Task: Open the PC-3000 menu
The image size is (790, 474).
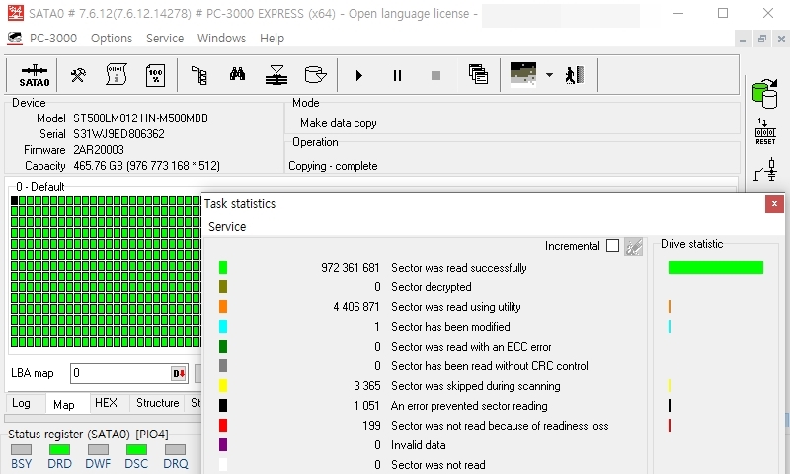Action: (x=53, y=39)
